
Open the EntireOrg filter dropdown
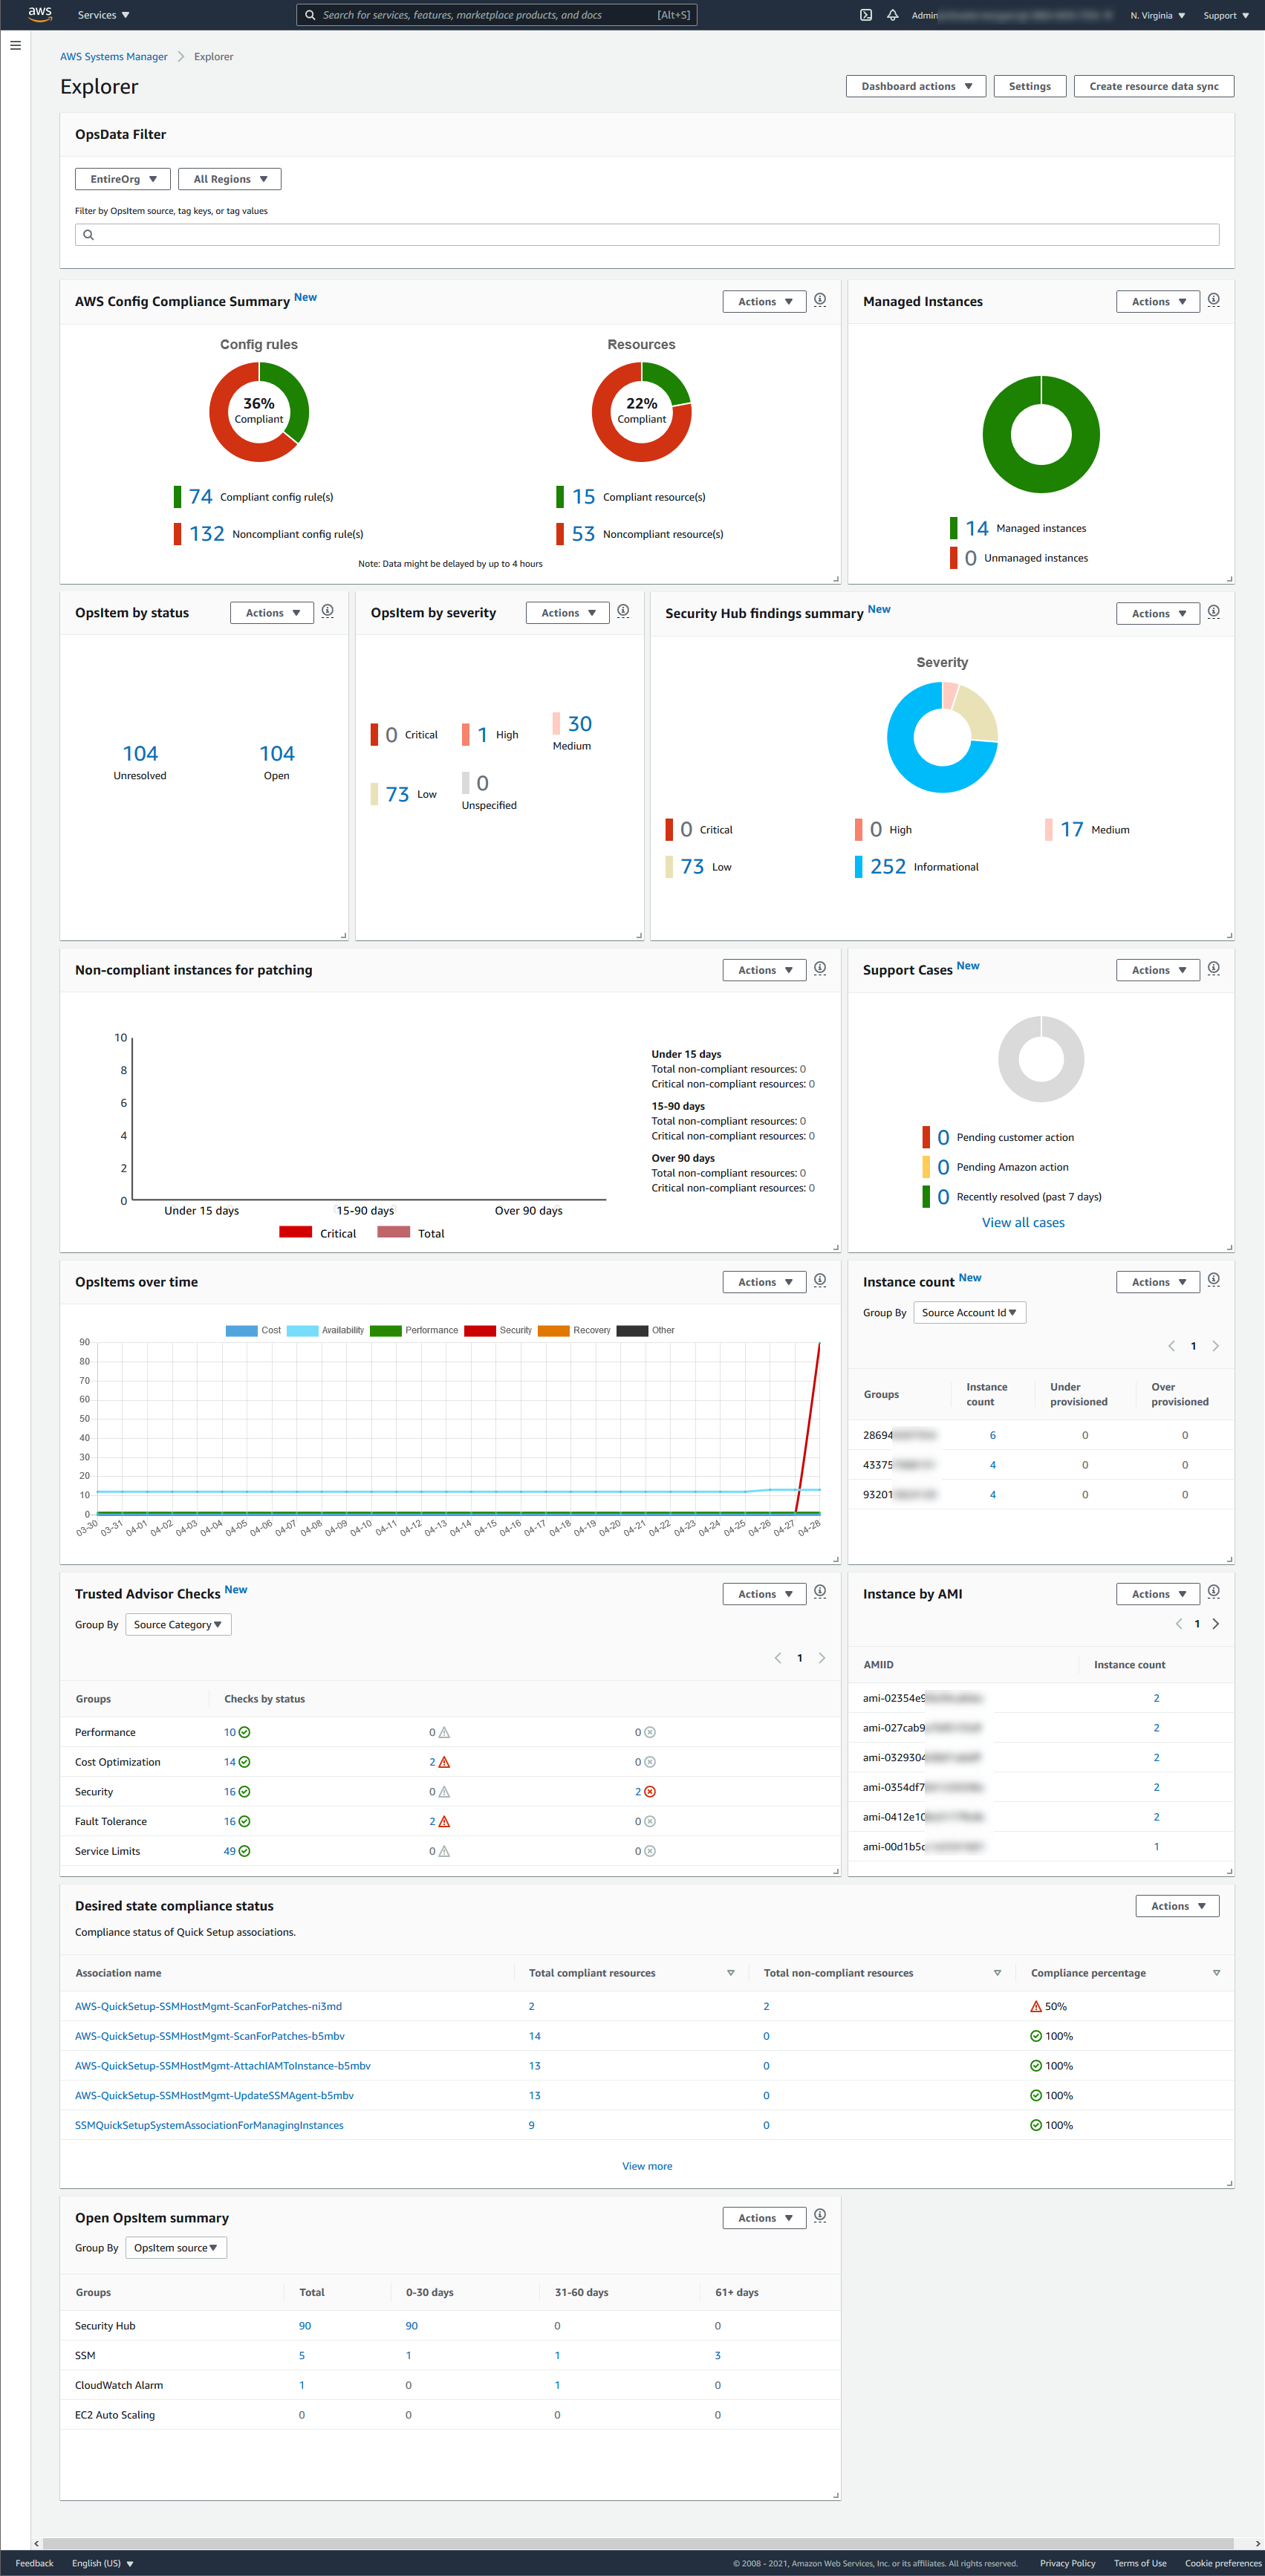pyautogui.click(x=123, y=179)
